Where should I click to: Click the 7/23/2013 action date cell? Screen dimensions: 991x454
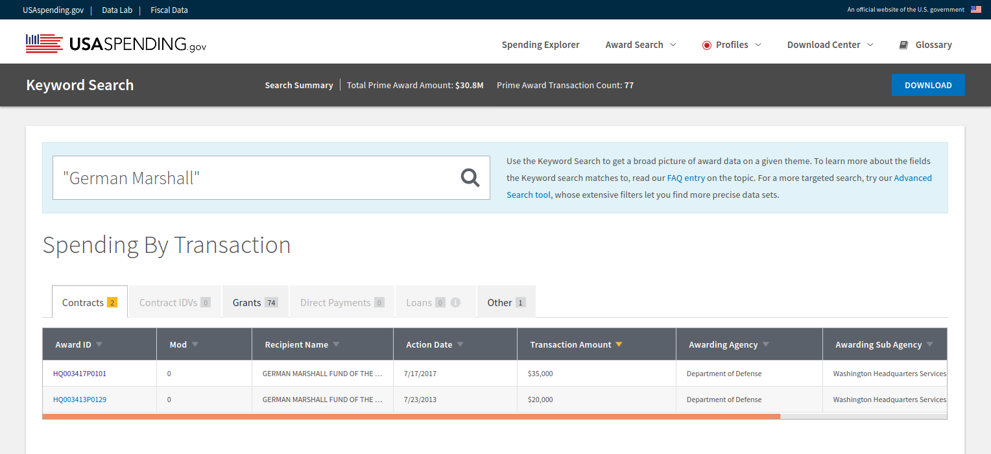click(455, 400)
